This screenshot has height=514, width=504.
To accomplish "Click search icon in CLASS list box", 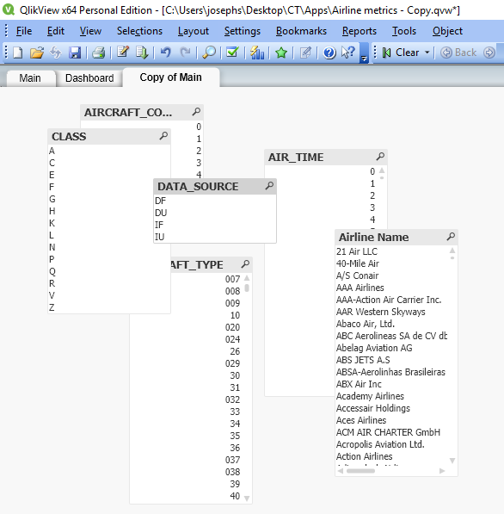I will coord(163,136).
